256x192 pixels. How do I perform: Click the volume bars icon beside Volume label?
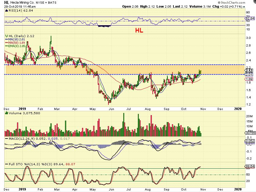pyautogui.click(x=7, y=113)
